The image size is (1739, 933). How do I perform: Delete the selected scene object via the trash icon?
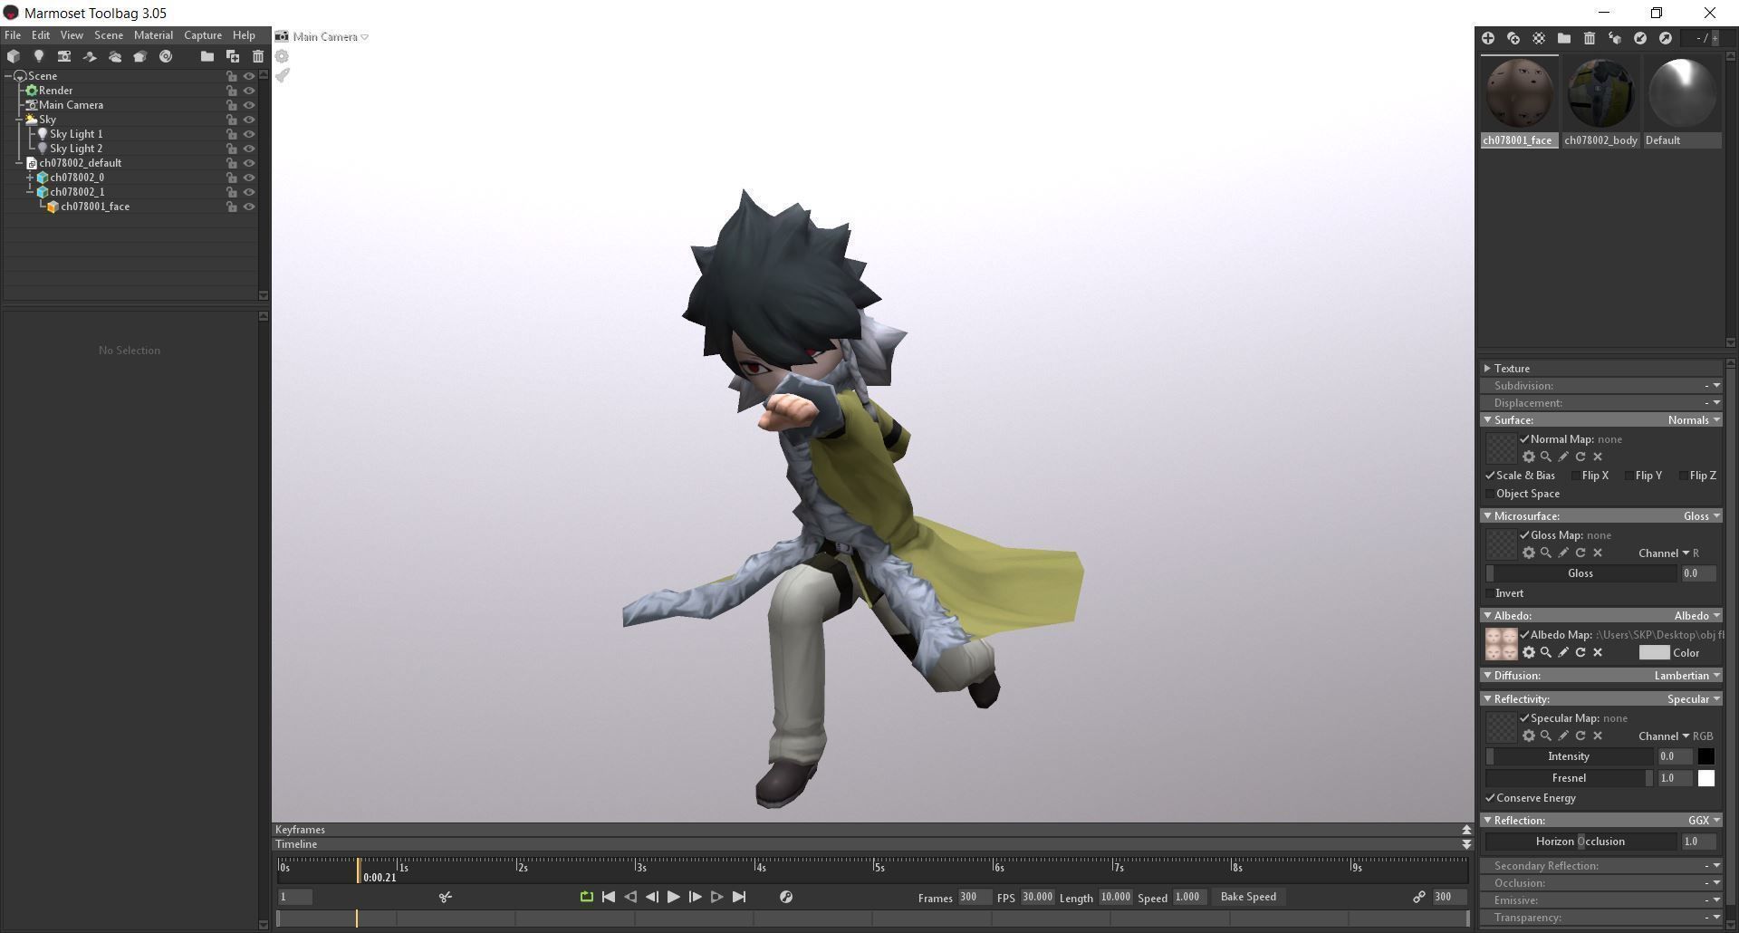click(258, 56)
